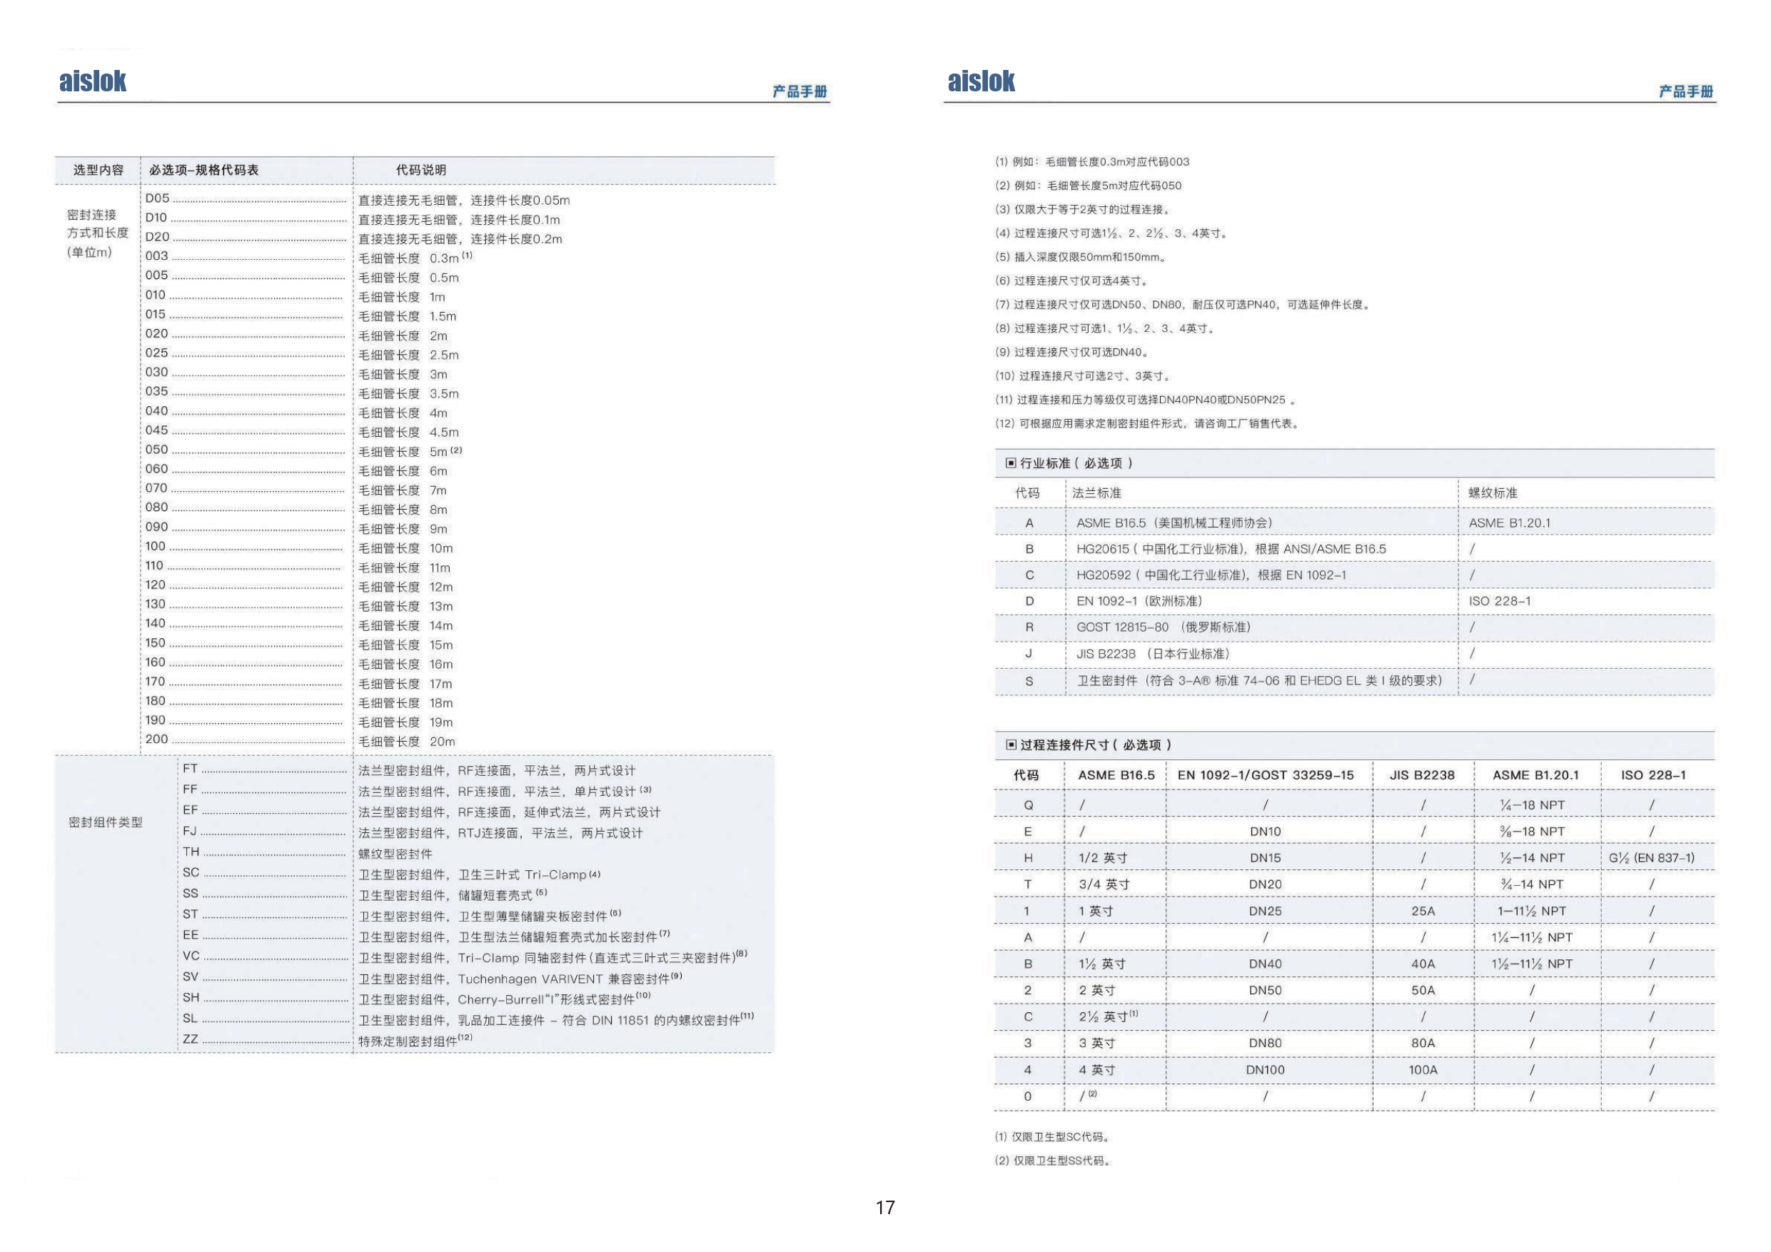Select the FT seal type code
1771x1252 pixels.
[191, 768]
